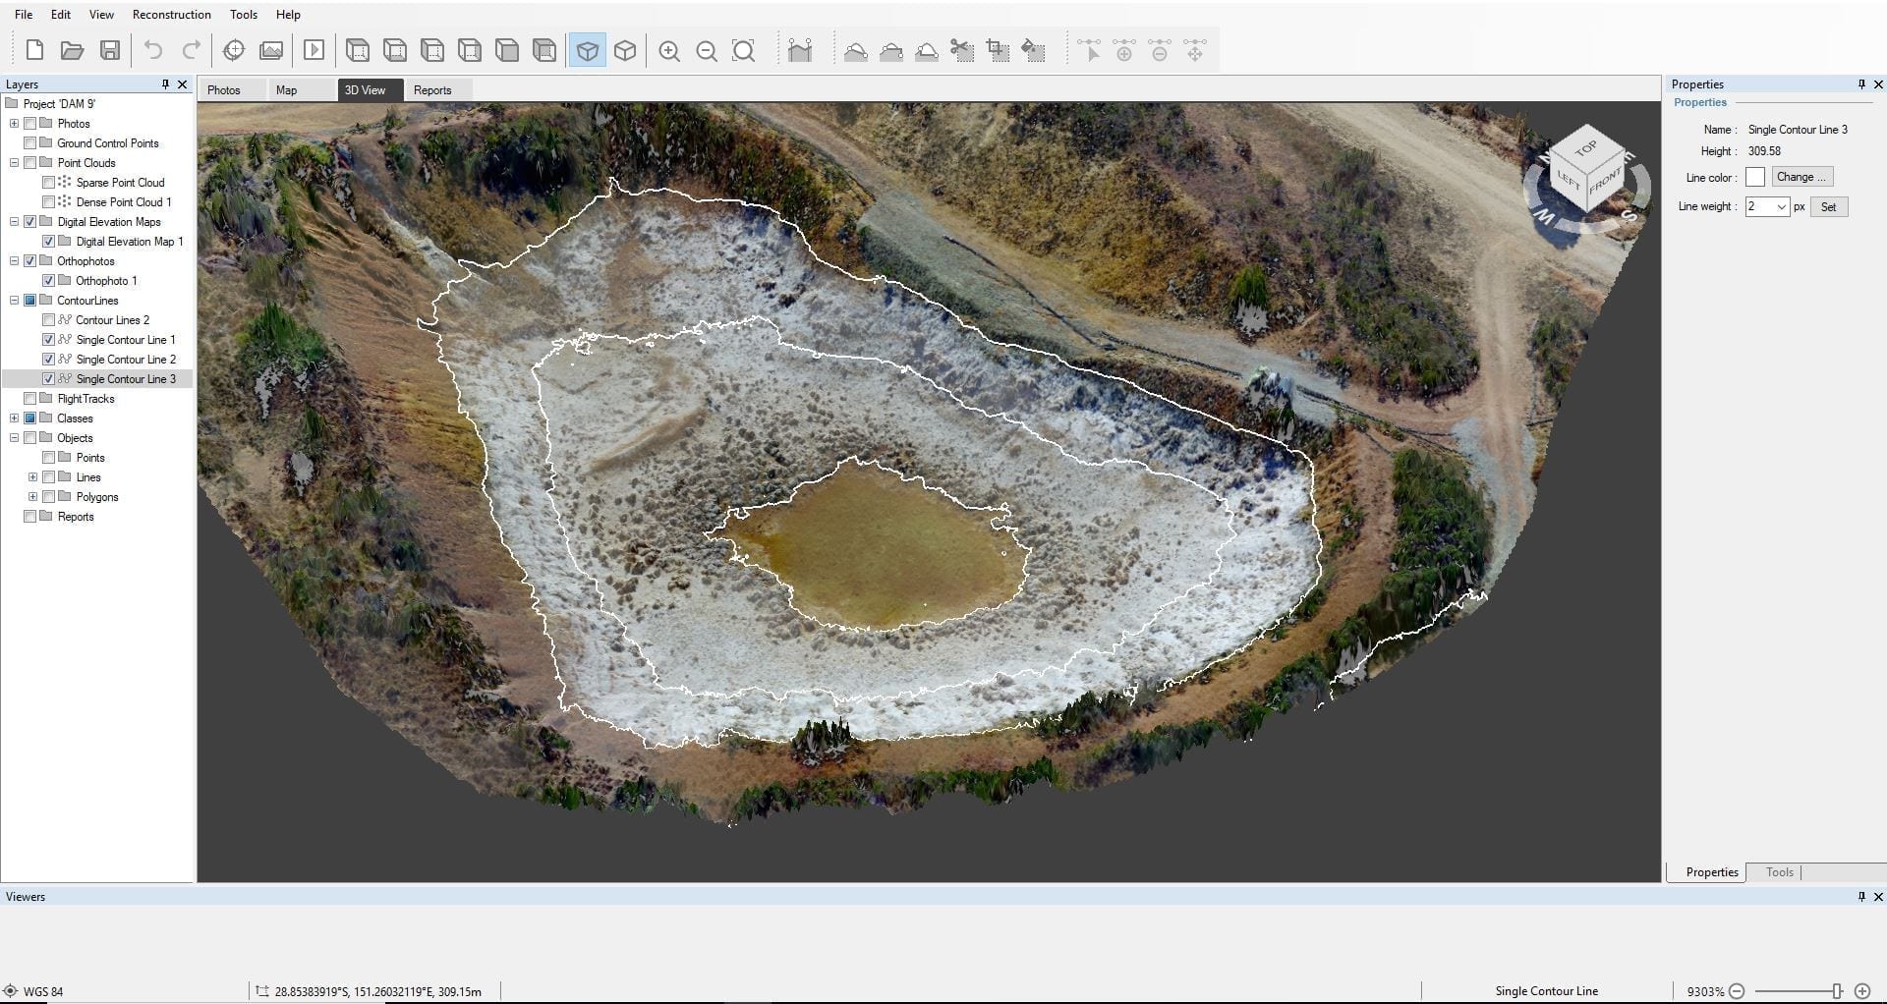Image resolution: width=1887 pixels, height=1004 pixels.
Task: Click the zoom slider handle in status bar
Action: [1836, 991]
